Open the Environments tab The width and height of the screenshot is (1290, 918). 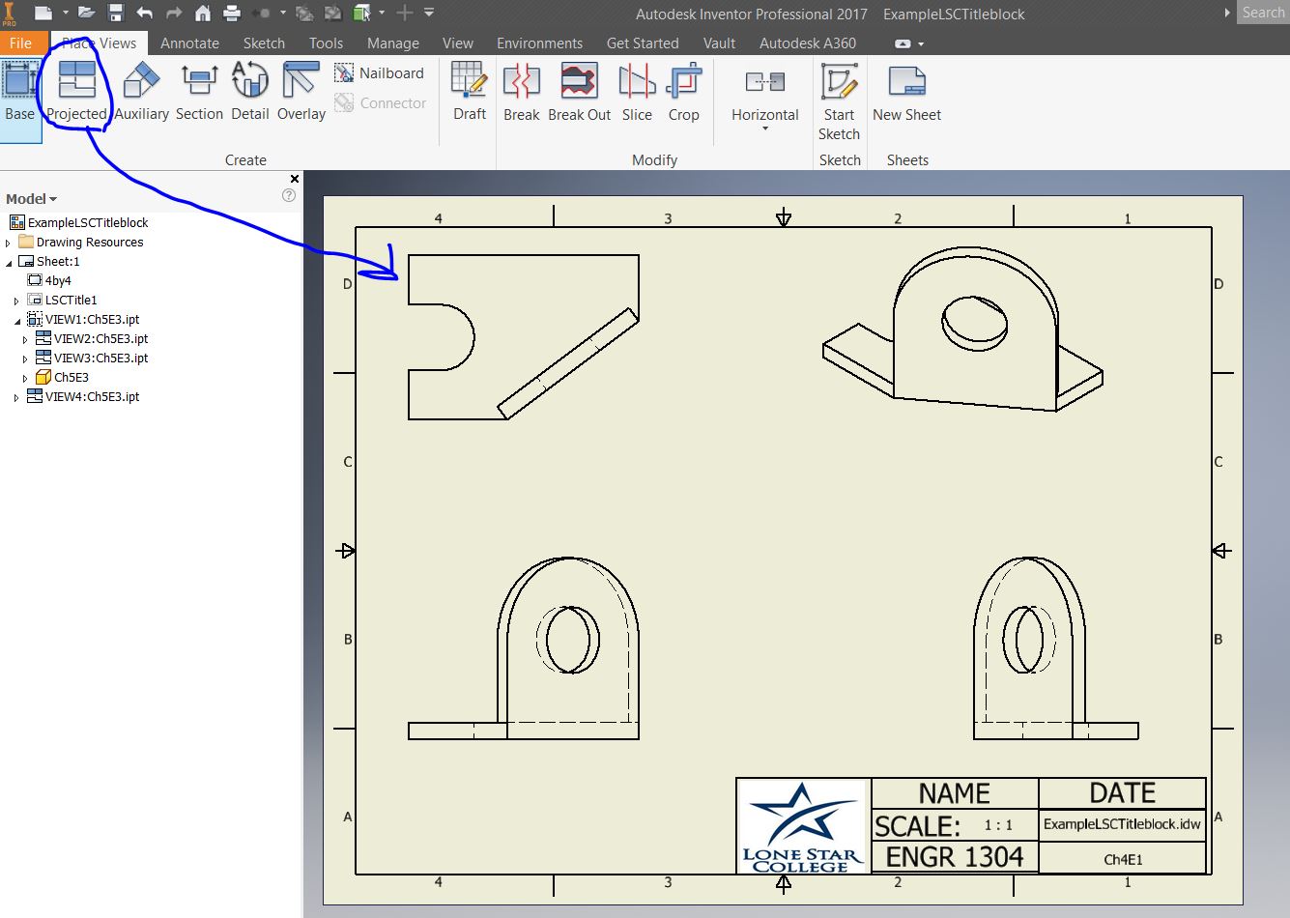coord(539,43)
